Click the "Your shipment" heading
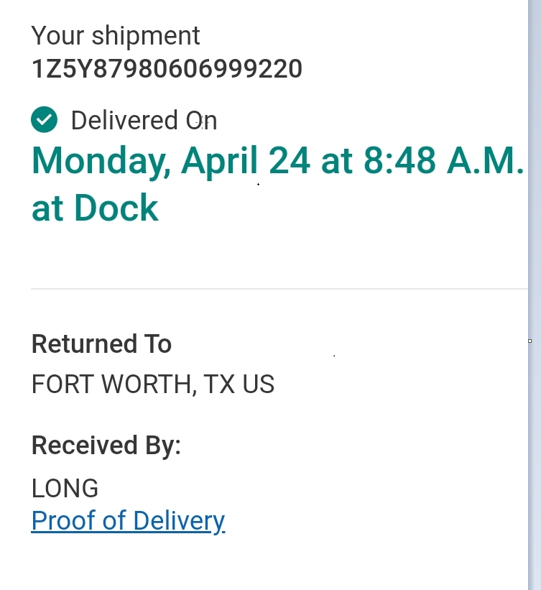The width and height of the screenshot is (541, 590). 116,36
